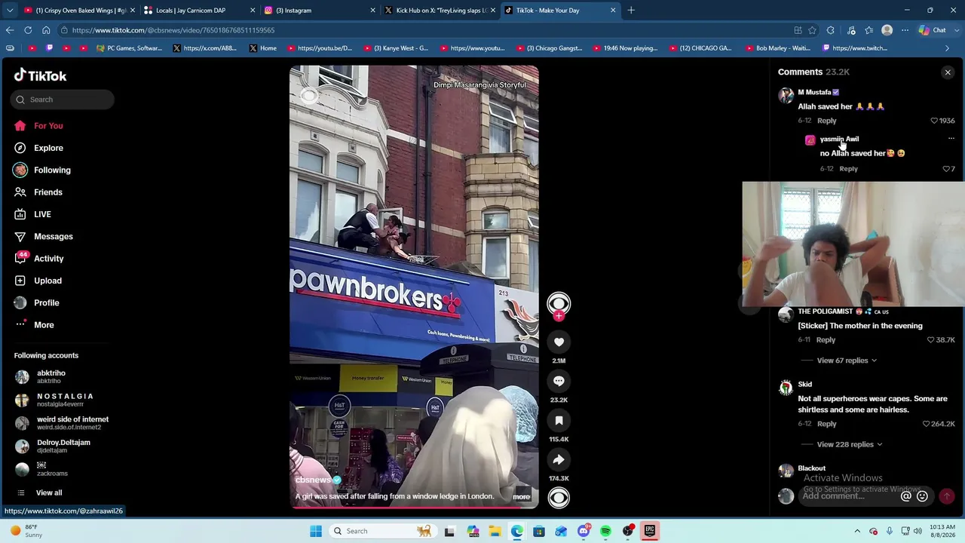This screenshot has width=965, height=543.
Task: Open a new browser tab
Action: pyautogui.click(x=631, y=11)
